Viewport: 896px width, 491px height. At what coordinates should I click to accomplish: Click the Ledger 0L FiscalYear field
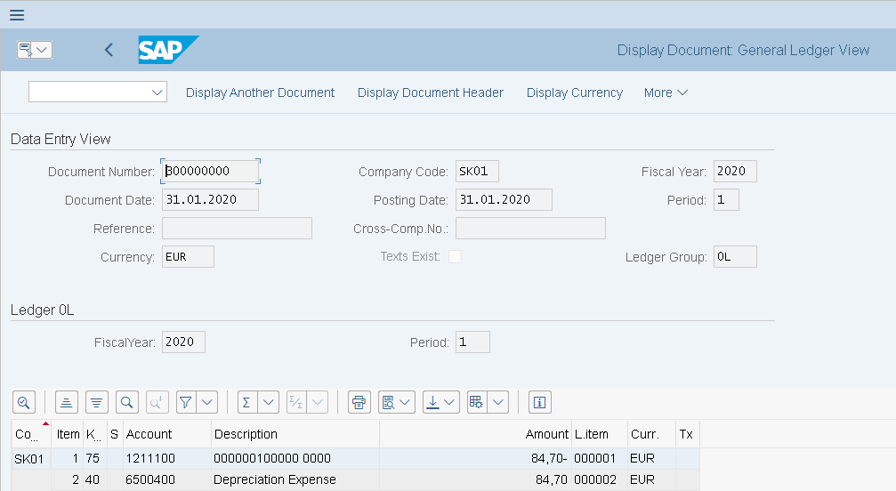click(183, 342)
